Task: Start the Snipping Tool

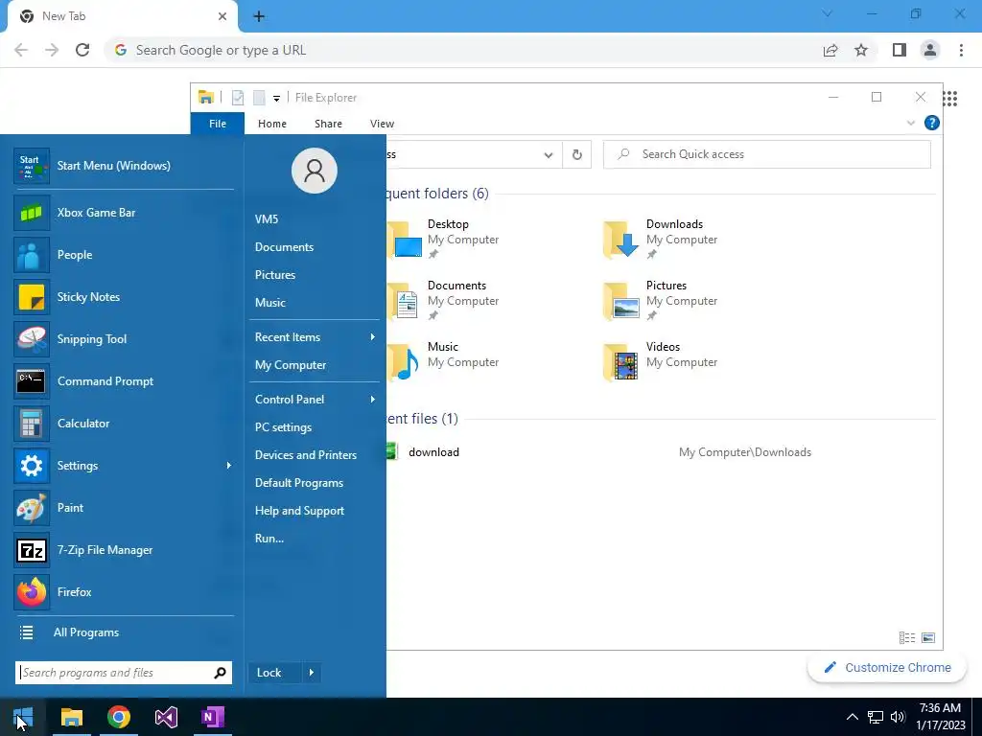Action: tap(124, 339)
